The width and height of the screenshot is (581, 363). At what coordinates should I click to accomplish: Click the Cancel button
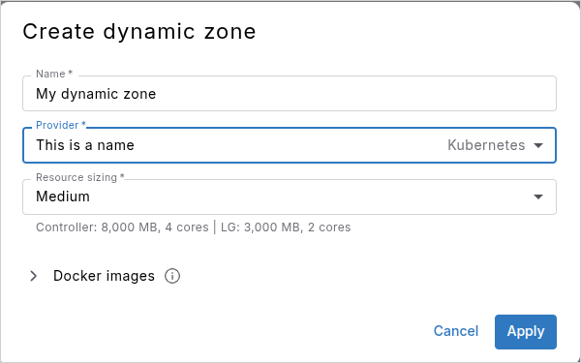pos(456,331)
